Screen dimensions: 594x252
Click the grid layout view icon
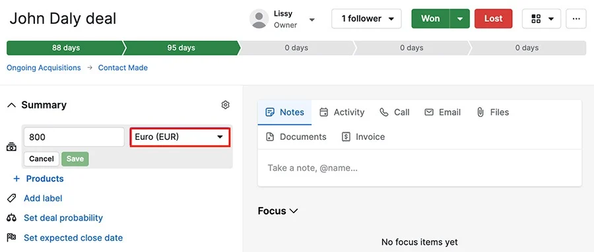coord(536,19)
